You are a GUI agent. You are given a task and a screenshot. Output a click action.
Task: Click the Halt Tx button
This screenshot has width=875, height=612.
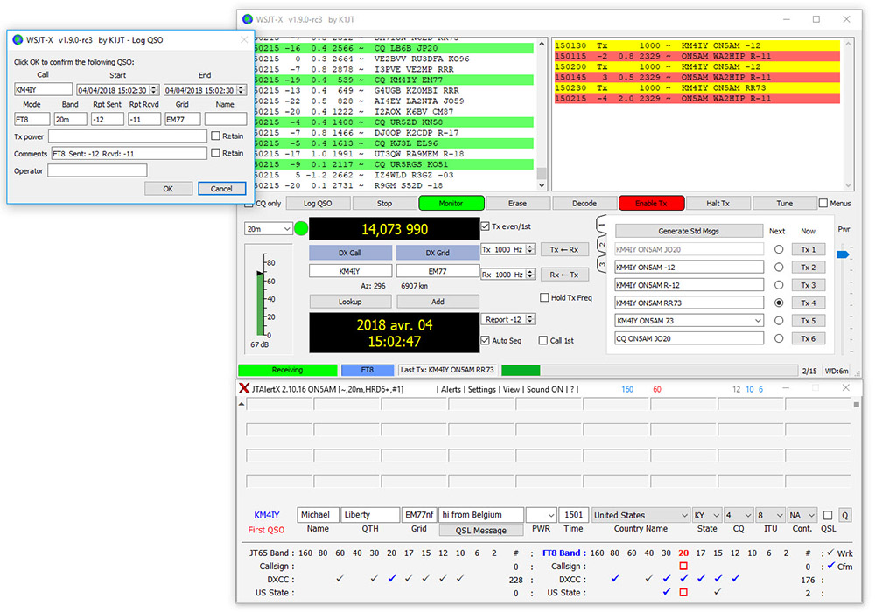click(717, 203)
